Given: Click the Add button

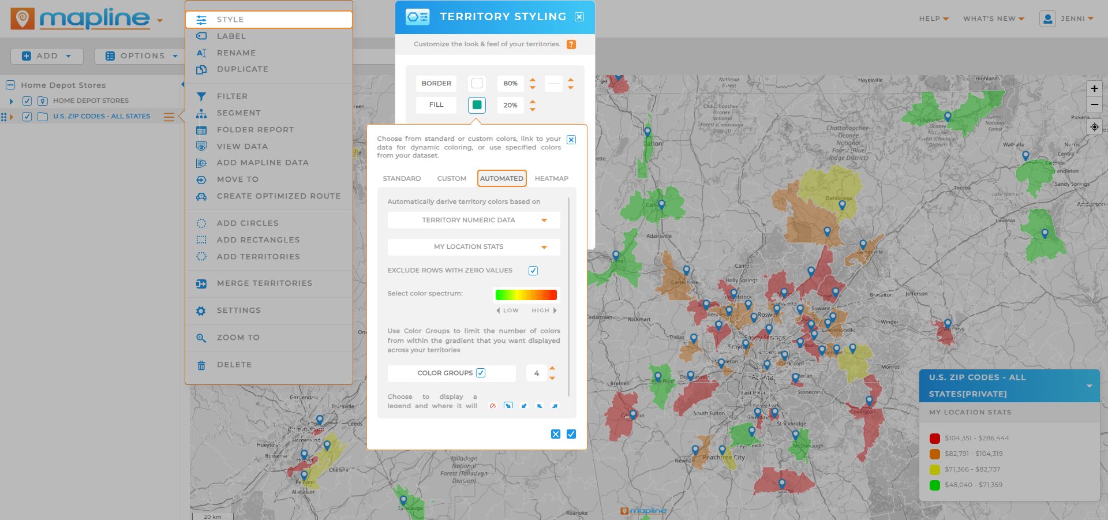Looking at the screenshot, I should pyautogui.click(x=47, y=56).
